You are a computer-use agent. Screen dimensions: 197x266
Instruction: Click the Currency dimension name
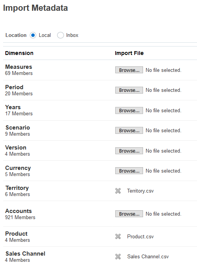[x=18, y=168]
